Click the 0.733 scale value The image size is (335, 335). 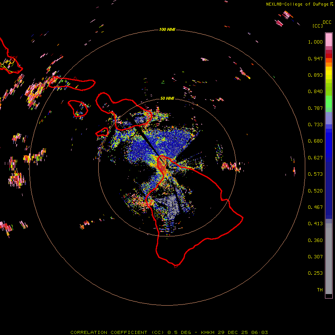(315, 125)
